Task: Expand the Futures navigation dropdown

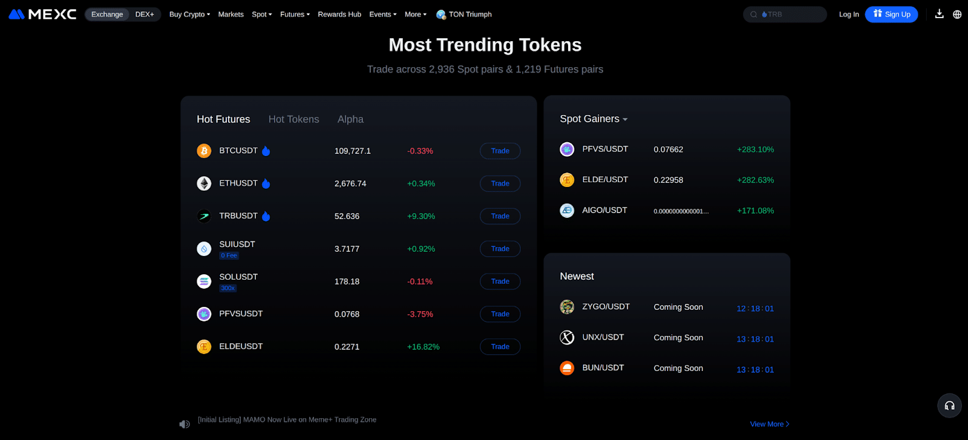Action: click(x=295, y=15)
